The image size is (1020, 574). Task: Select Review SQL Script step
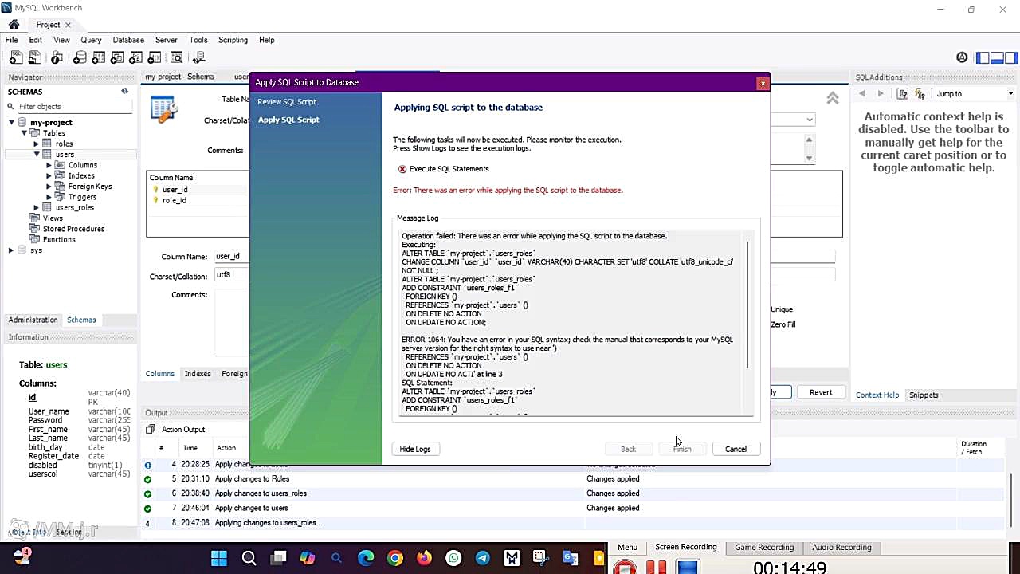[x=287, y=102]
